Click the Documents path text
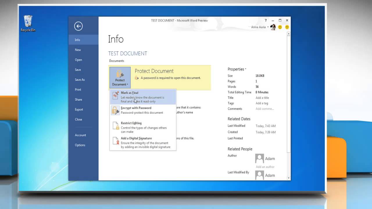The width and height of the screenshot is (372, 209). (x=117, y=61)
